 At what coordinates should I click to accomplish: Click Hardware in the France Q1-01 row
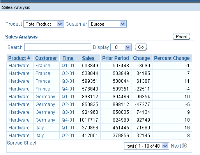pos(19,66)
